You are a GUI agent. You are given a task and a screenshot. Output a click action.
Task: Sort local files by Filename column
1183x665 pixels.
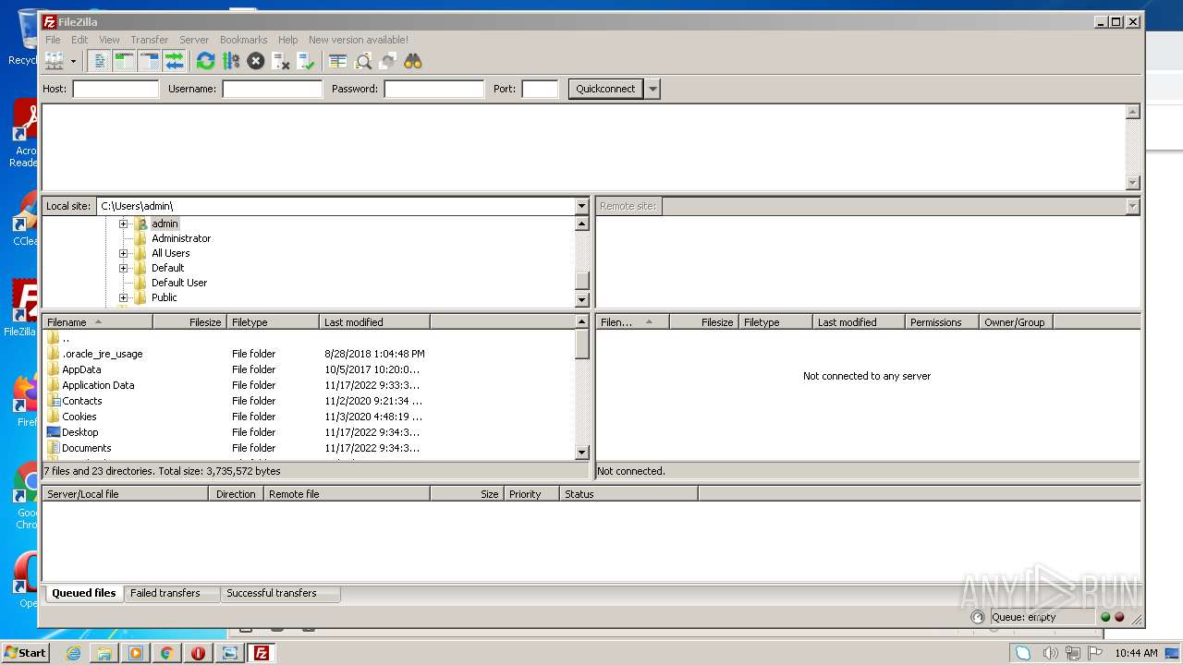pyautogui.click(x=97, y=322)
